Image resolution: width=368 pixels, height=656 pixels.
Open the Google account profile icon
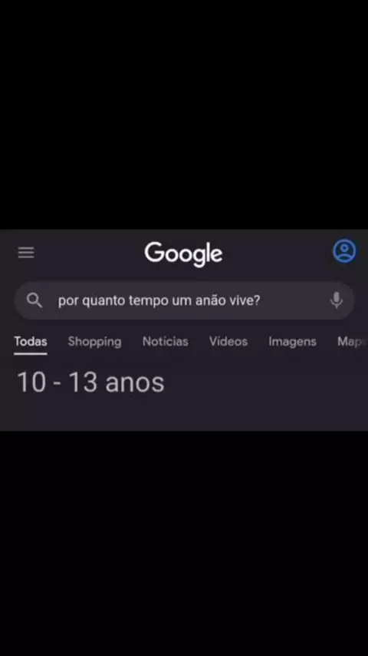coord(344,251)
